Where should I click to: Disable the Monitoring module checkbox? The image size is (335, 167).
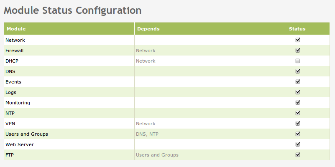point(298,103)
